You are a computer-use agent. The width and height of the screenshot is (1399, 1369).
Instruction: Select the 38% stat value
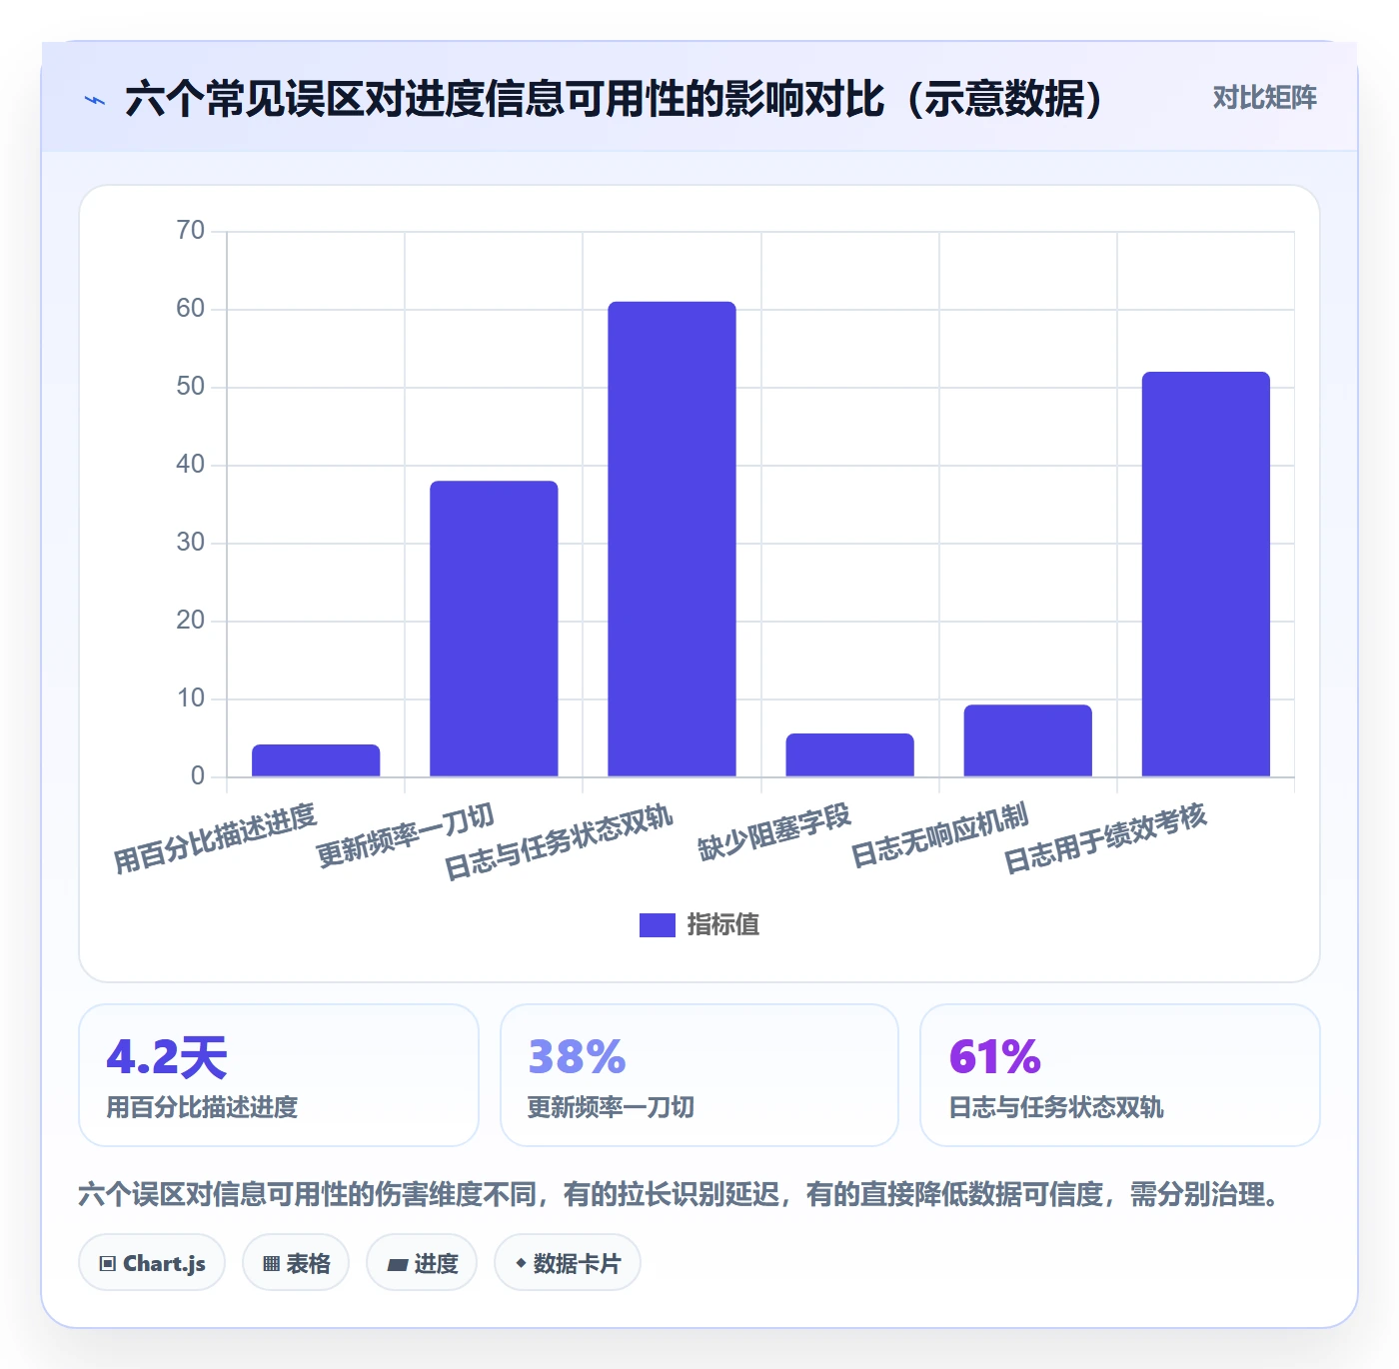point(577,1057)
